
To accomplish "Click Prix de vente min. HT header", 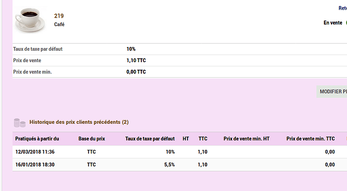I will coord(246,139).
